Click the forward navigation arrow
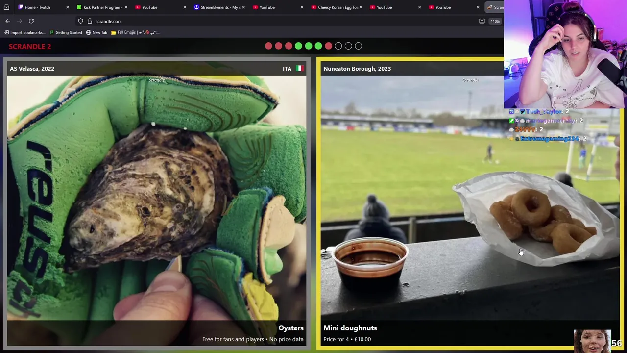The height and width of the screenshot is (353, 627). click(x=20, y=21)
